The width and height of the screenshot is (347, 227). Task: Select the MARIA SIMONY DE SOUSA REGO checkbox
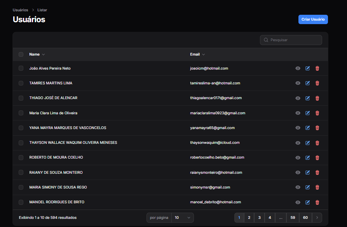click(21, 187)
